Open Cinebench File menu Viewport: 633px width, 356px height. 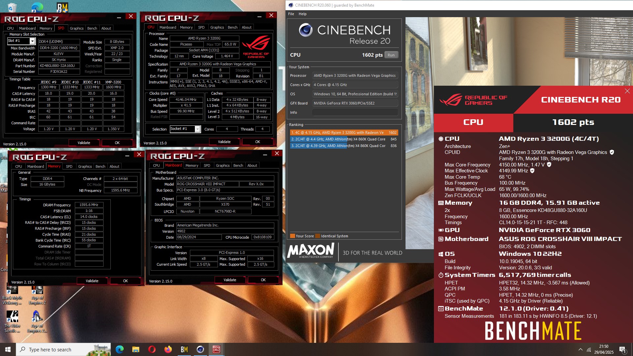[x=291, y=14]
